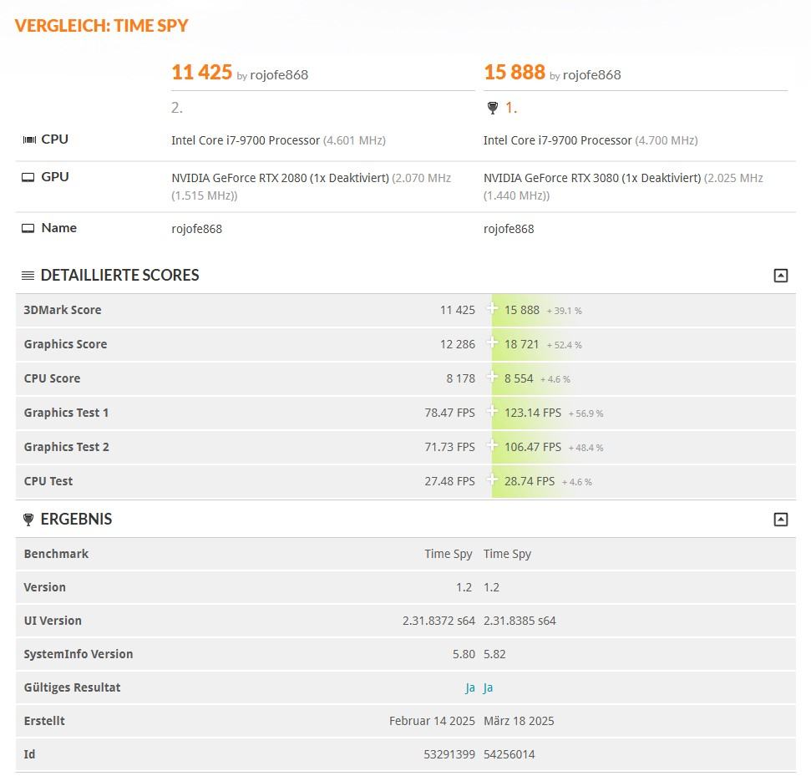Click 'Intel Core i7-9700 Processor (4.700 MHz)'
The width and height of the screenshot is (811, 776).
click(591, 140)
